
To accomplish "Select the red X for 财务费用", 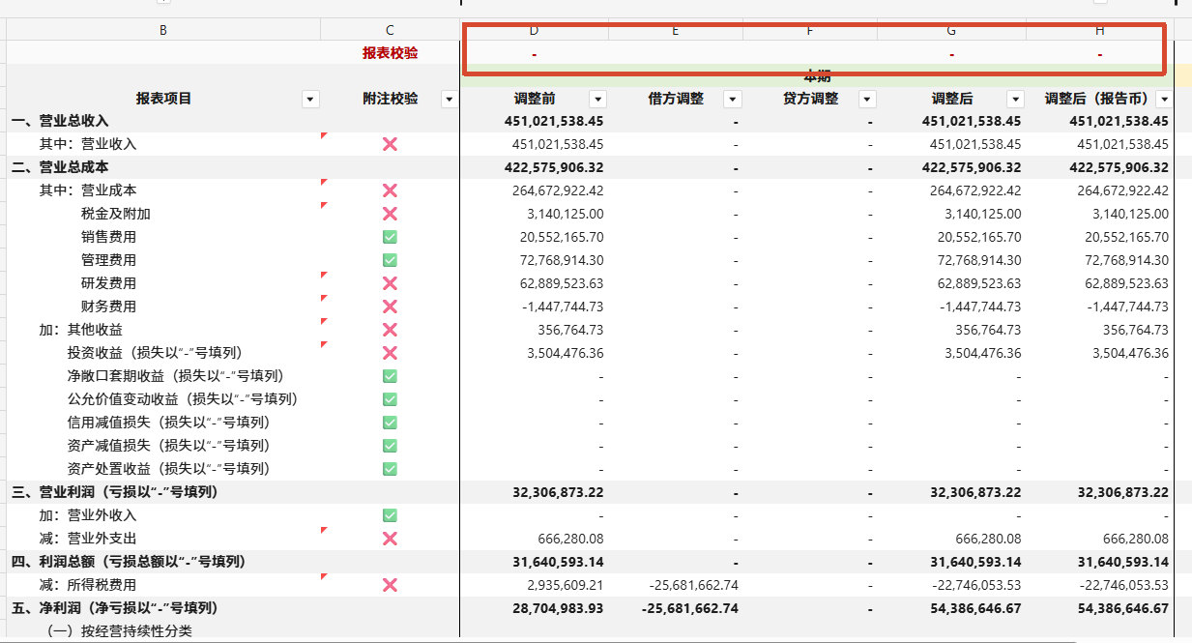I will pyautogui.click(x=390, y=307).
